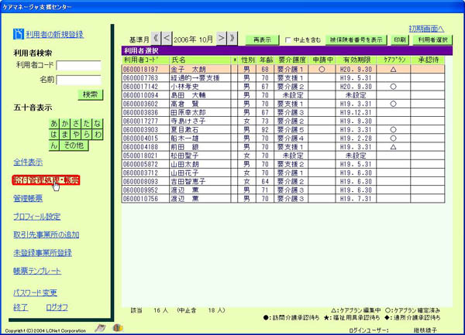The image size is (465, 335).
Task: Go to first month with double-left arrow
Action: [x=156, y=39]
